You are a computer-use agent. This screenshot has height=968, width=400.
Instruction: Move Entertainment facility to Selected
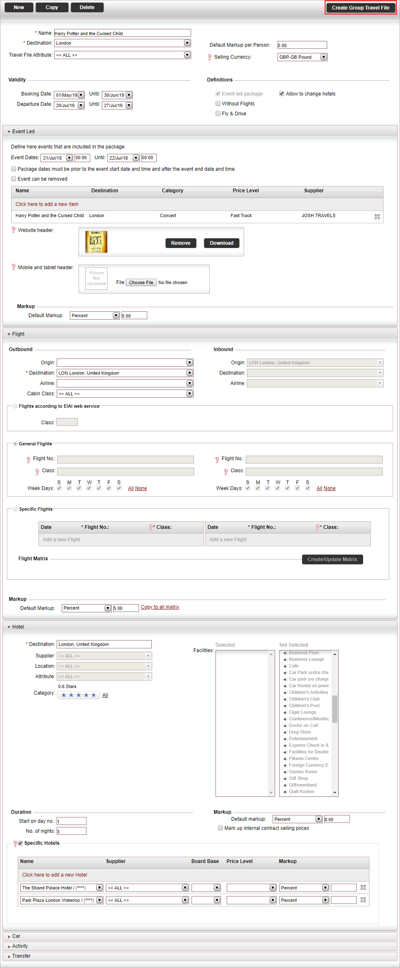285,739
